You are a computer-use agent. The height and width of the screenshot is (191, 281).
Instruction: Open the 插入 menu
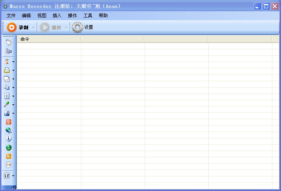click(57, 16)
